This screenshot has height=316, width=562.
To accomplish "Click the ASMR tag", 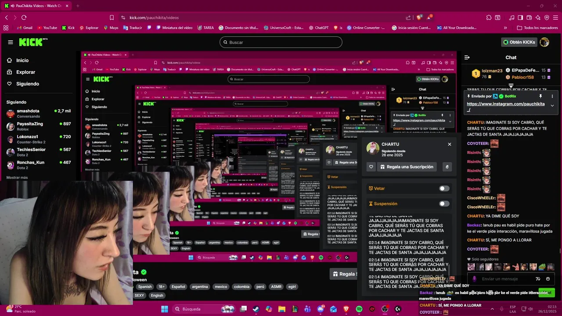I will click(x=276, y=287).
